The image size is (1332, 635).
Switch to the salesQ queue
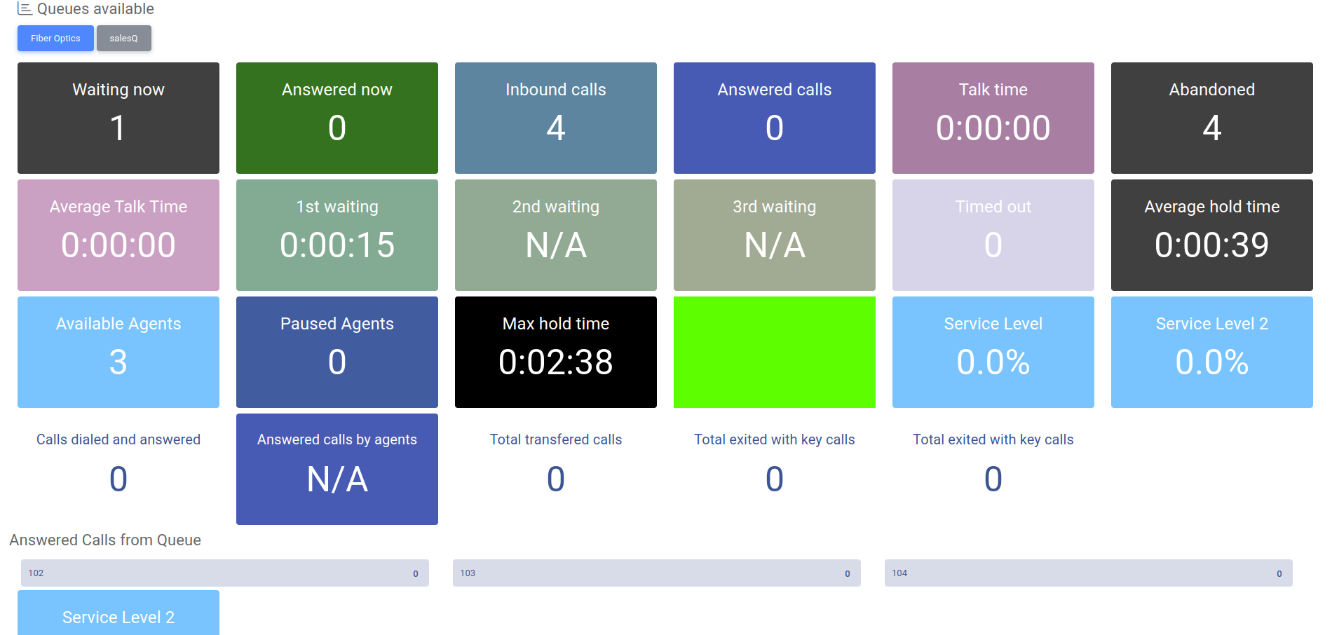click(x=123, y=39)
